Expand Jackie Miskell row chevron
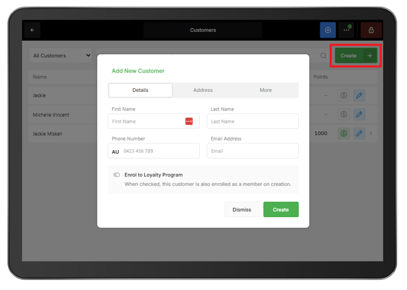 click(371, 133)
